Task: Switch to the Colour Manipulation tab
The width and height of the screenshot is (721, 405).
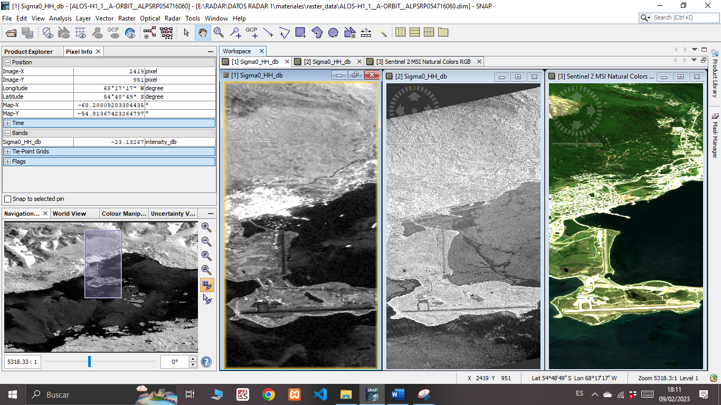Action: click(124, 214)
